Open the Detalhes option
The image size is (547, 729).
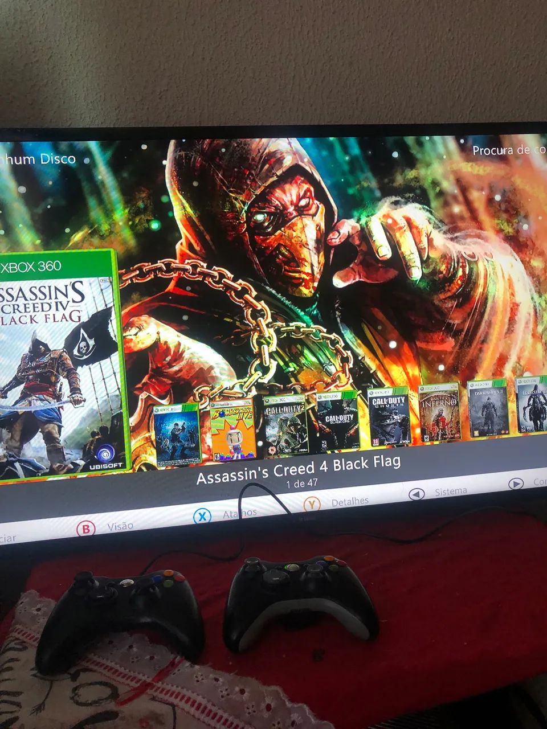tap(350, 501)
